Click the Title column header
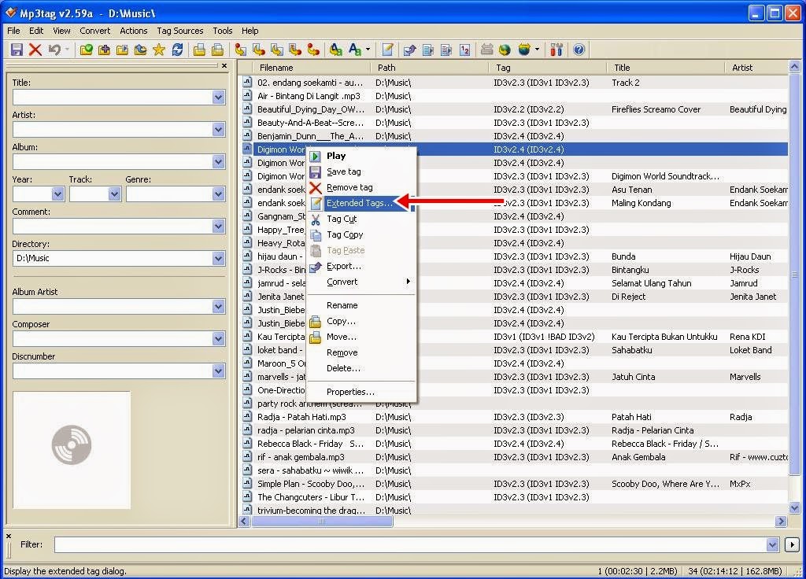Image resolution: width=806 pixels, height=579 pixels. tap(666, 68)
